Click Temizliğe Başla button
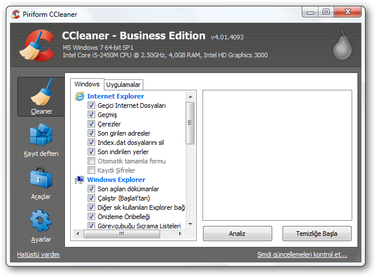 click(x=317, y=234)
